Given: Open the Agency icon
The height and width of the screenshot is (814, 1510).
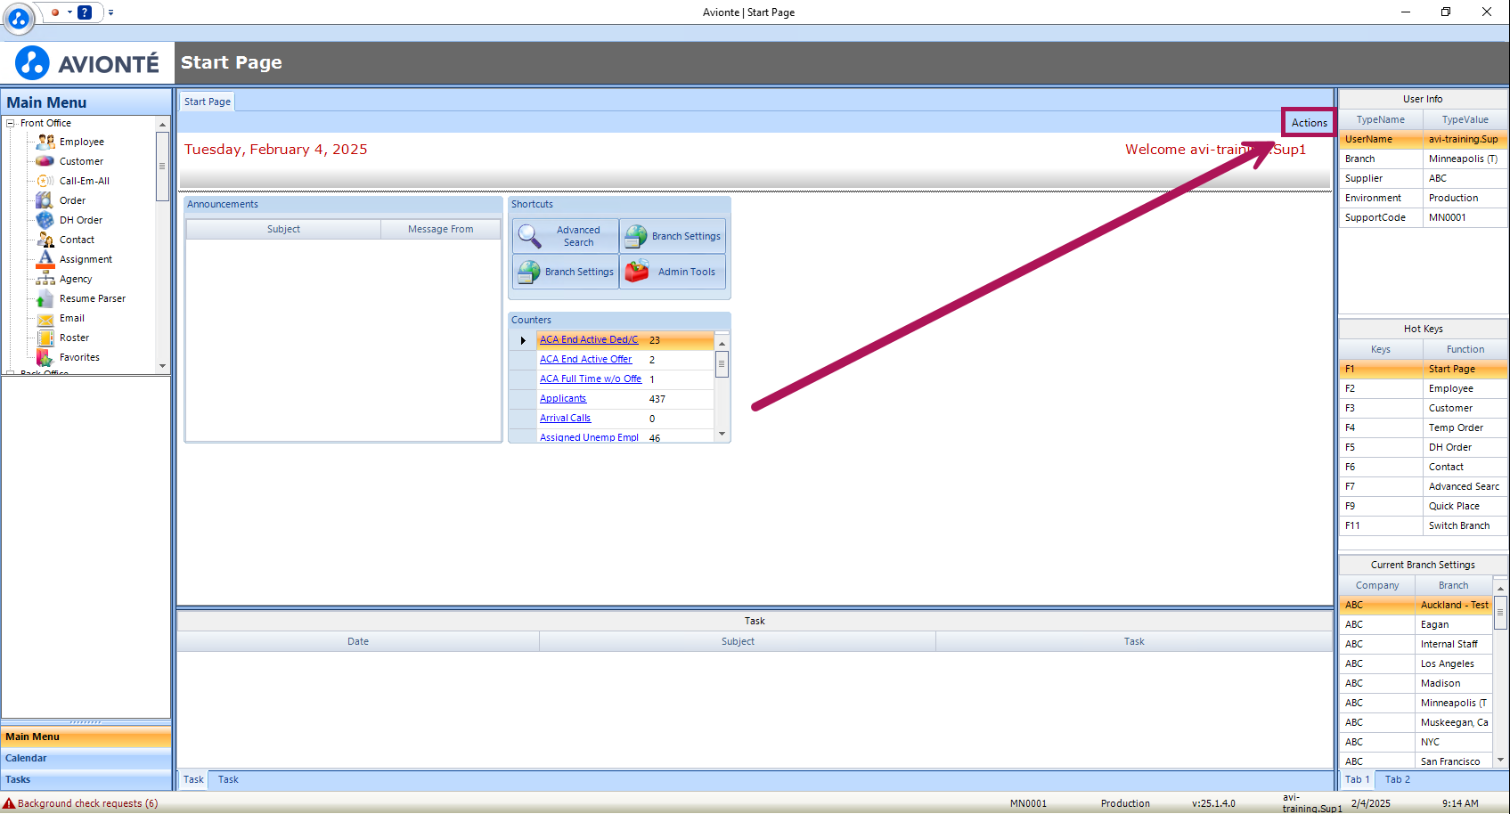Looking at the screenshot, I should point(45,279).
